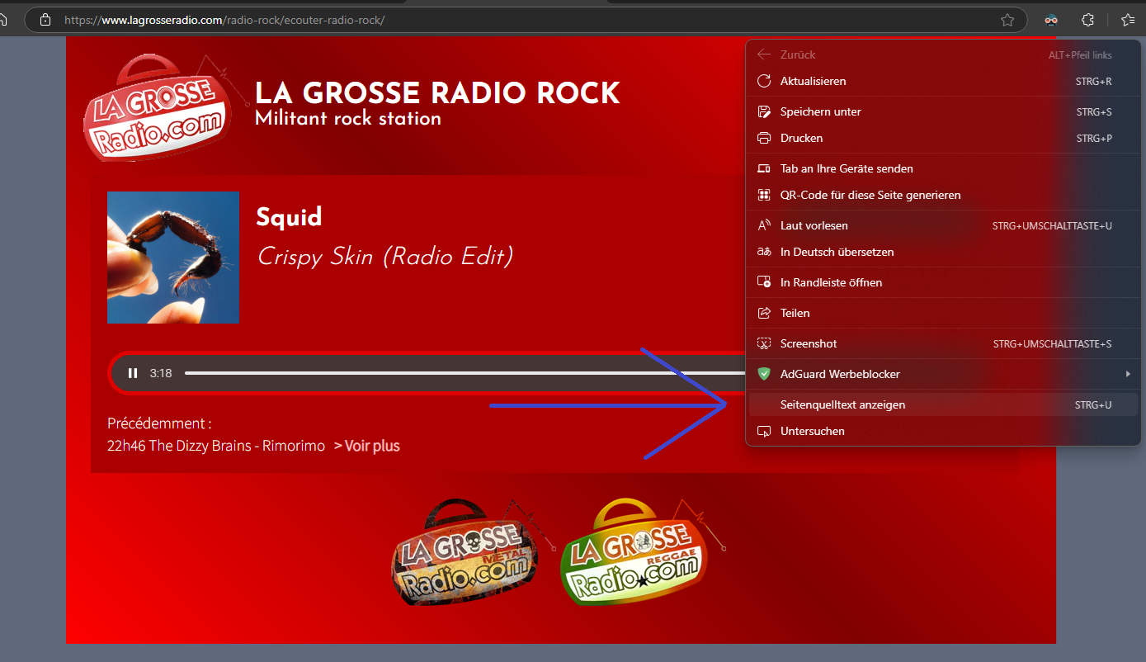
Task: Choose 'Laut vorlesen' menu entry
Action: pyautogui.click(x=943, y=225)
